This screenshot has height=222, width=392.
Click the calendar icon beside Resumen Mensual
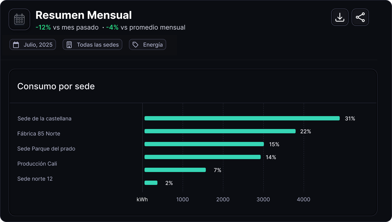[x=19, y=19]
